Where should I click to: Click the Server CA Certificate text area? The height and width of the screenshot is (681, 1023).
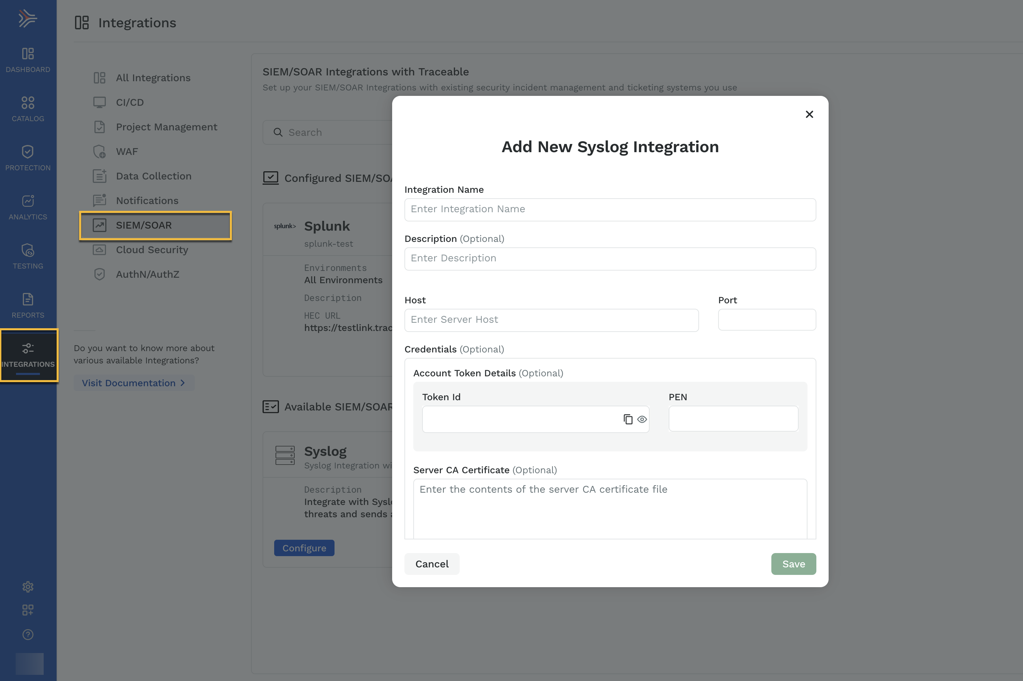coord(610,509)
